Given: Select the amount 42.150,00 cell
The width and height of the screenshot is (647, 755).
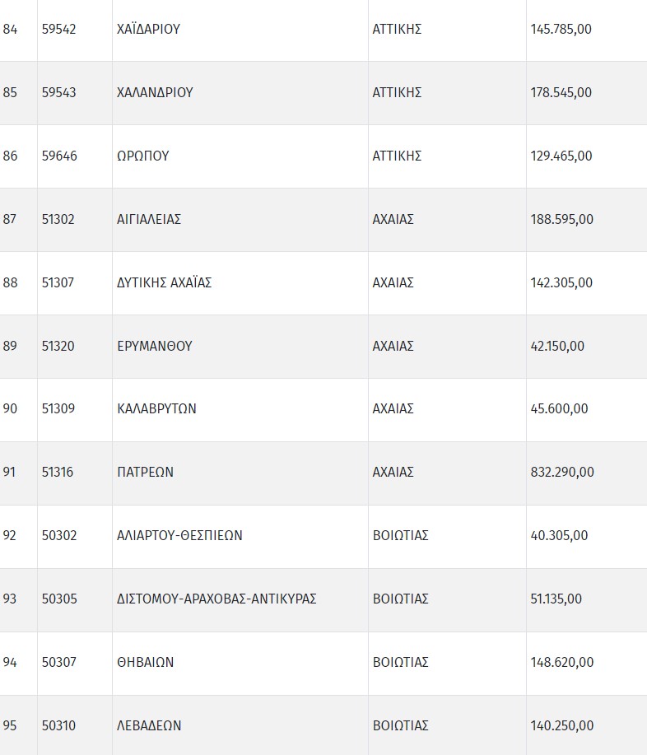Looking at the screenshot, I should coord(558,346).
